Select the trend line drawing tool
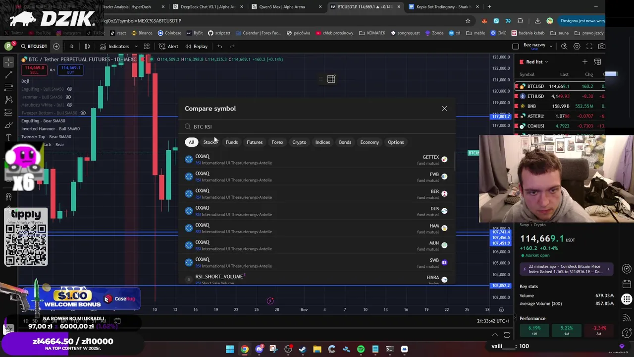 pos(8,74)
